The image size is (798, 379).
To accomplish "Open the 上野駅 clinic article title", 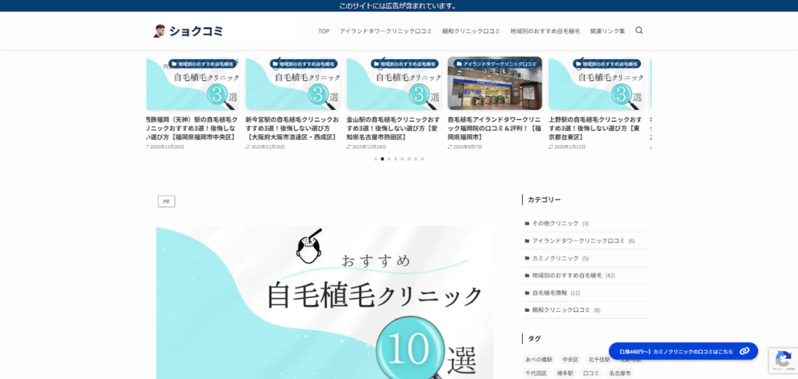I will click(x=595, y=129).
